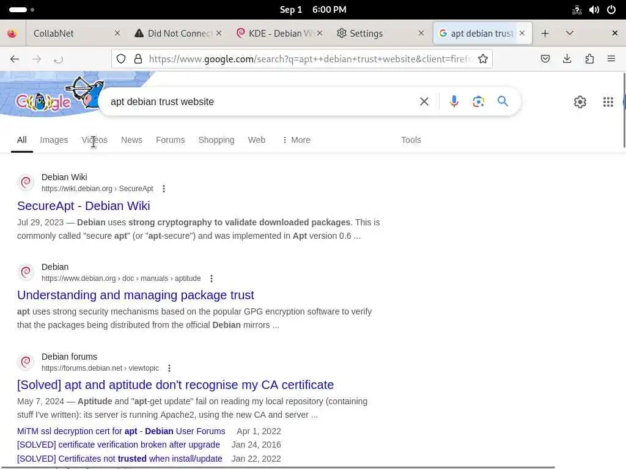The image size is (626, 469).
Task: Click the Firefox icon in the tab bar
Action: pyautogui.click(x=12, y=34)
